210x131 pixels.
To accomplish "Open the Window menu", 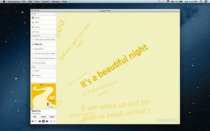I will [56, 2].
